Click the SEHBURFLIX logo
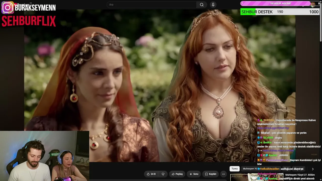 [29, 21]
